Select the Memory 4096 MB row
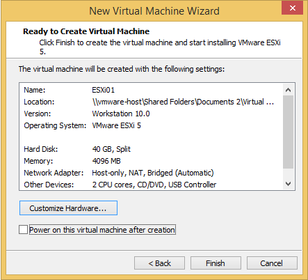308x280 pixels. coord(151,161)
